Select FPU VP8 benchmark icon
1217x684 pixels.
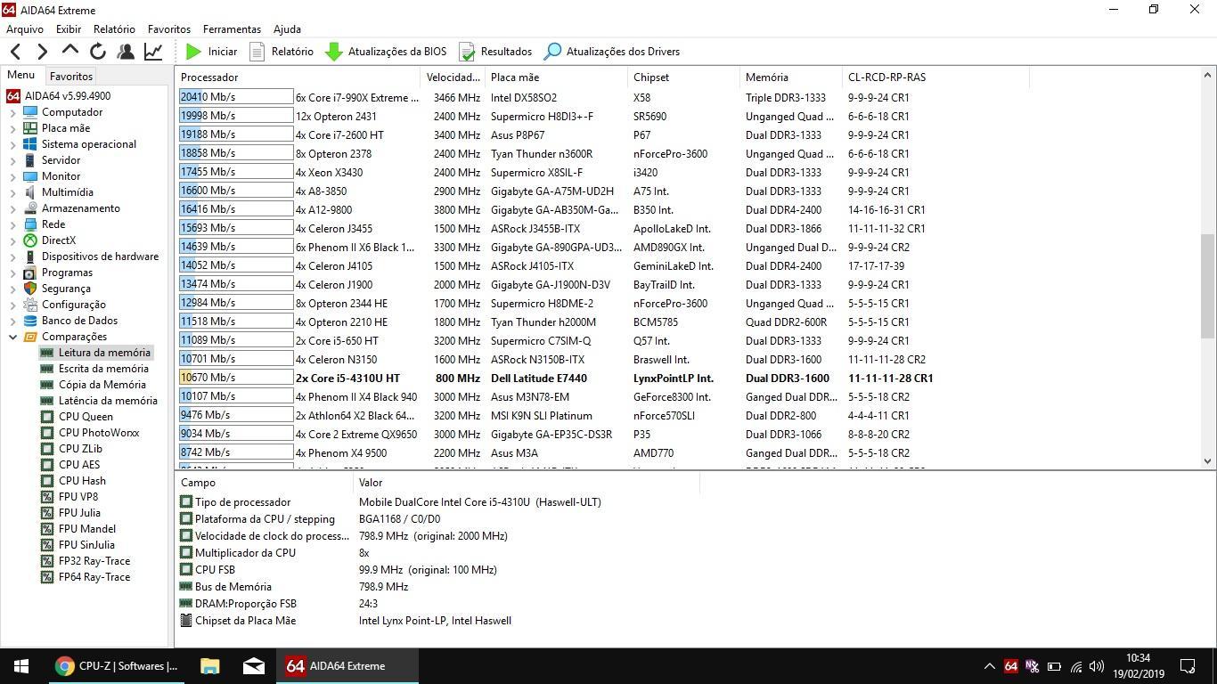(x=47, y=497)
